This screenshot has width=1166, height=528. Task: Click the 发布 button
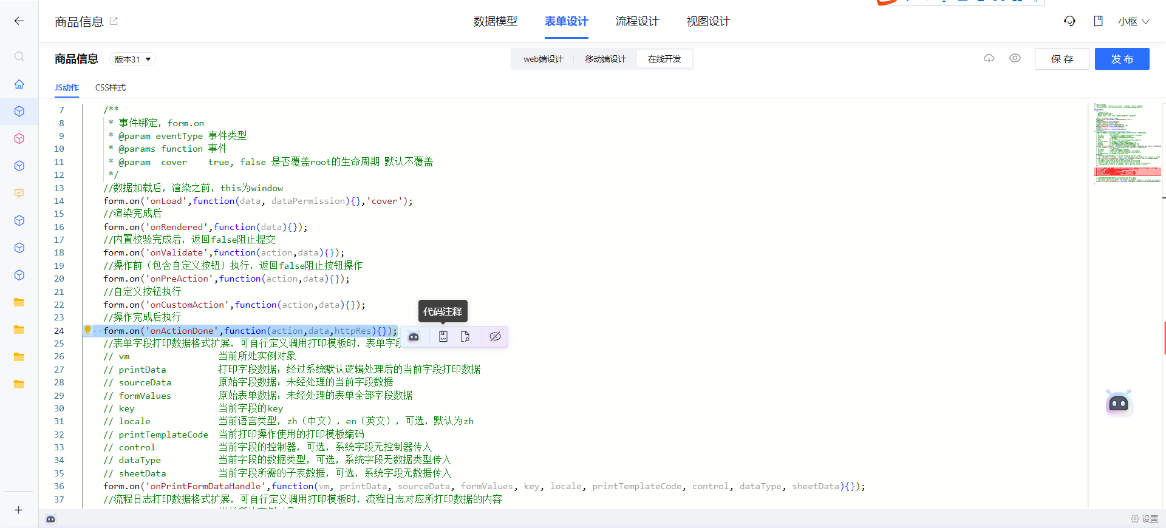pos(1122,59)
